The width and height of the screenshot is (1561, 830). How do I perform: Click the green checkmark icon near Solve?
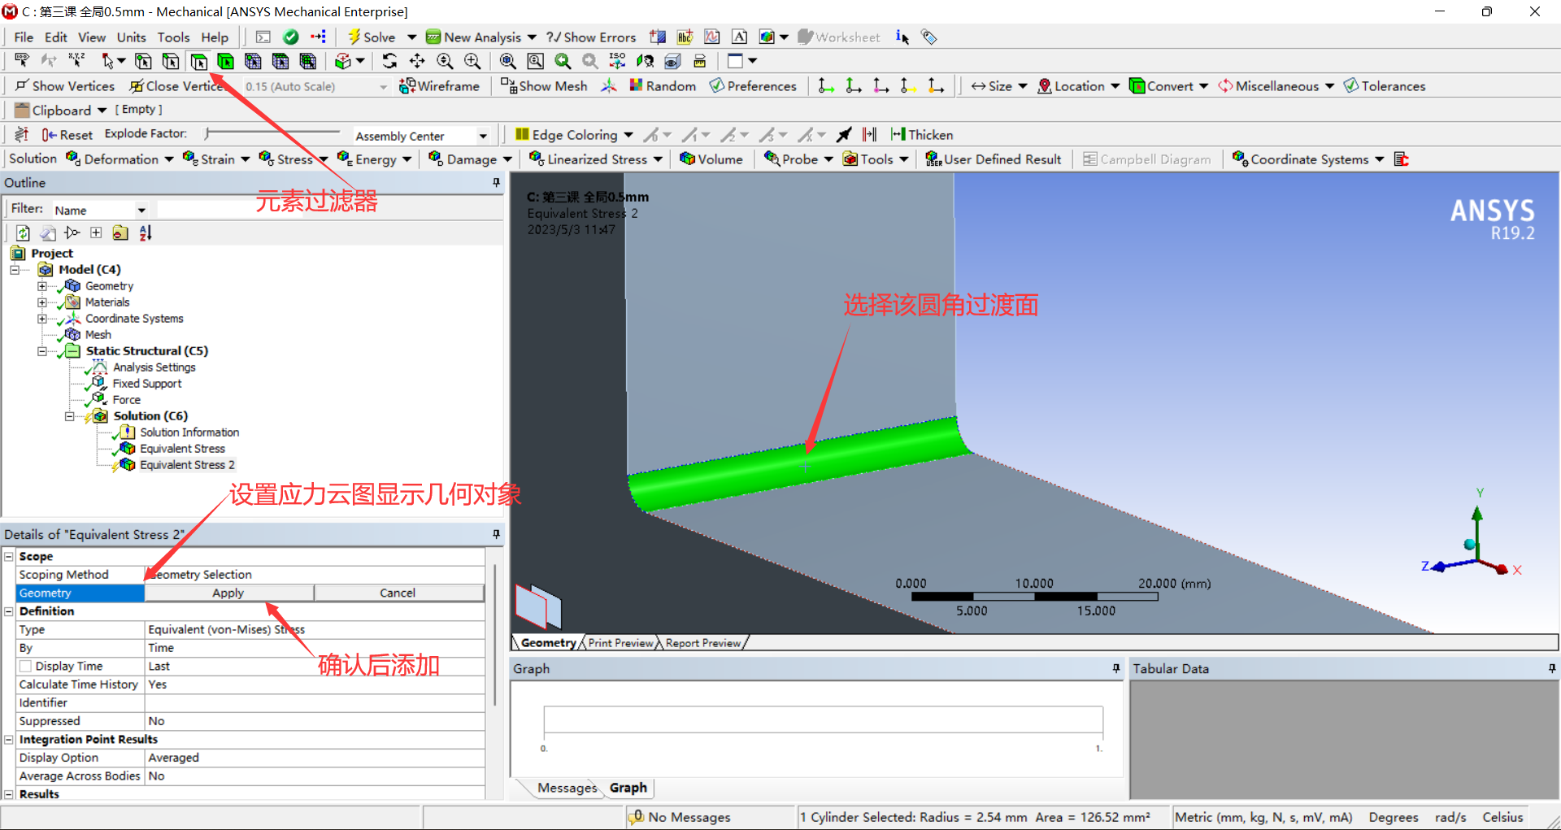tap(291, 37)
